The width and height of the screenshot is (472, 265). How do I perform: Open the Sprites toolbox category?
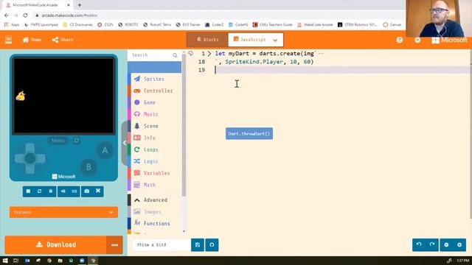click(x=154, y=79)
